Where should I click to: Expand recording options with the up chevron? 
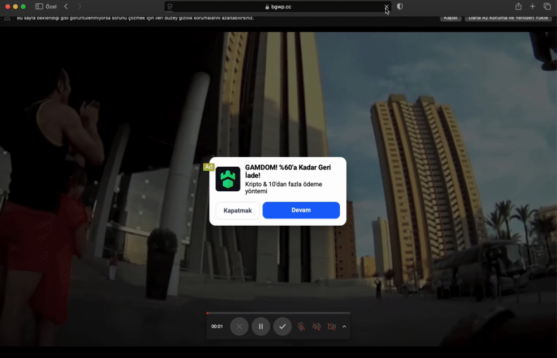[x=344, y=326]
